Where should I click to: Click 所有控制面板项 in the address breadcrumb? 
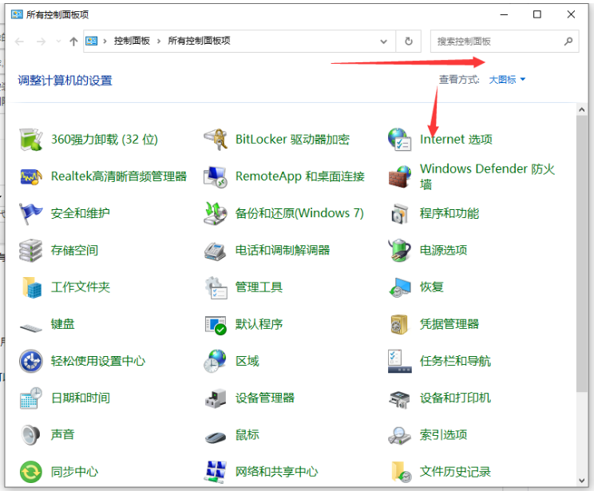pyautogui.click(x=199, y=41)
